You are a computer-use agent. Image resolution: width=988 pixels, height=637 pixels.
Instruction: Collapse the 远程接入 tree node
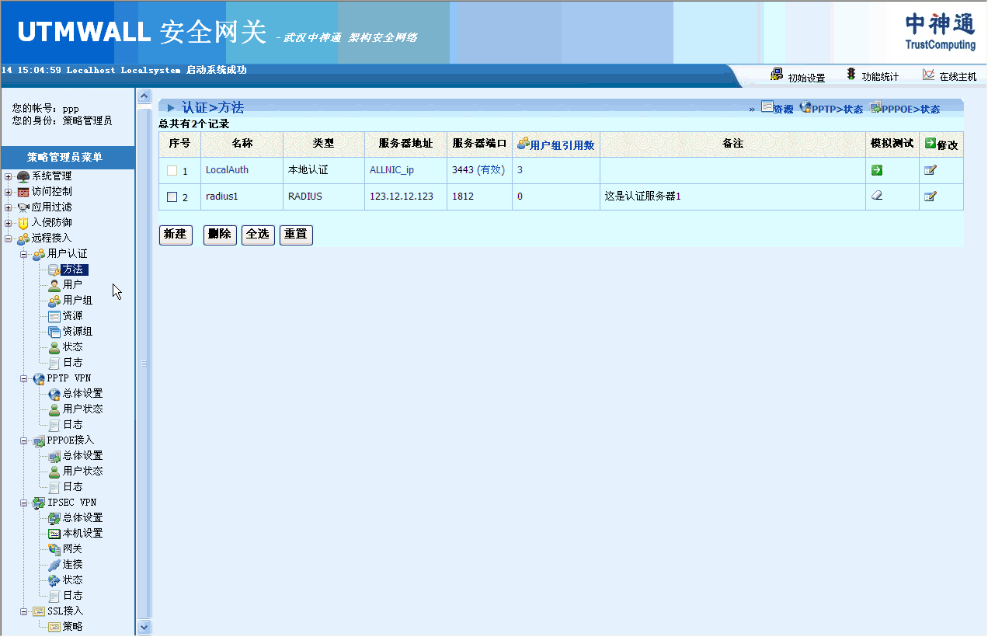point(9,238)
